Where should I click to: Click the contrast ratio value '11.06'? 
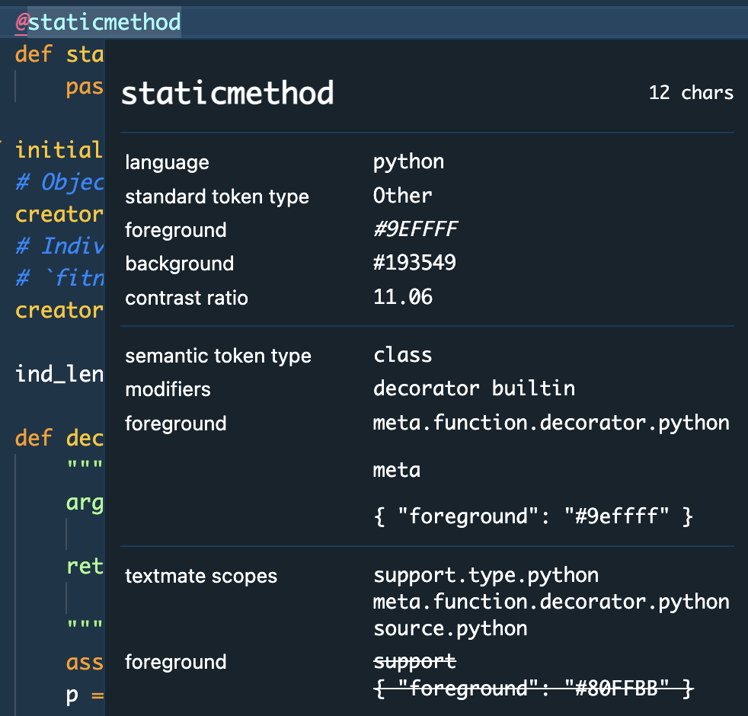click(403, 297)
